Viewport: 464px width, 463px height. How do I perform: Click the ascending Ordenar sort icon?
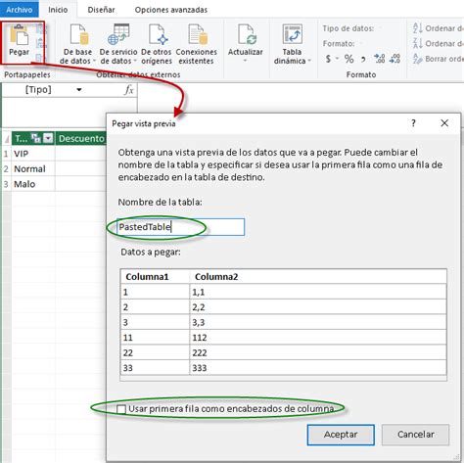418,28
